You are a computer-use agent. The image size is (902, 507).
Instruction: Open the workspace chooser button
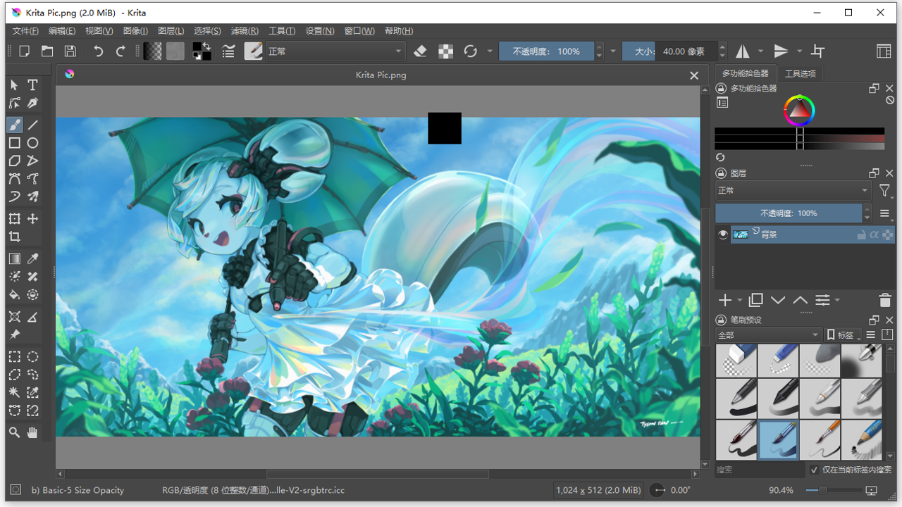click(884, 51)
